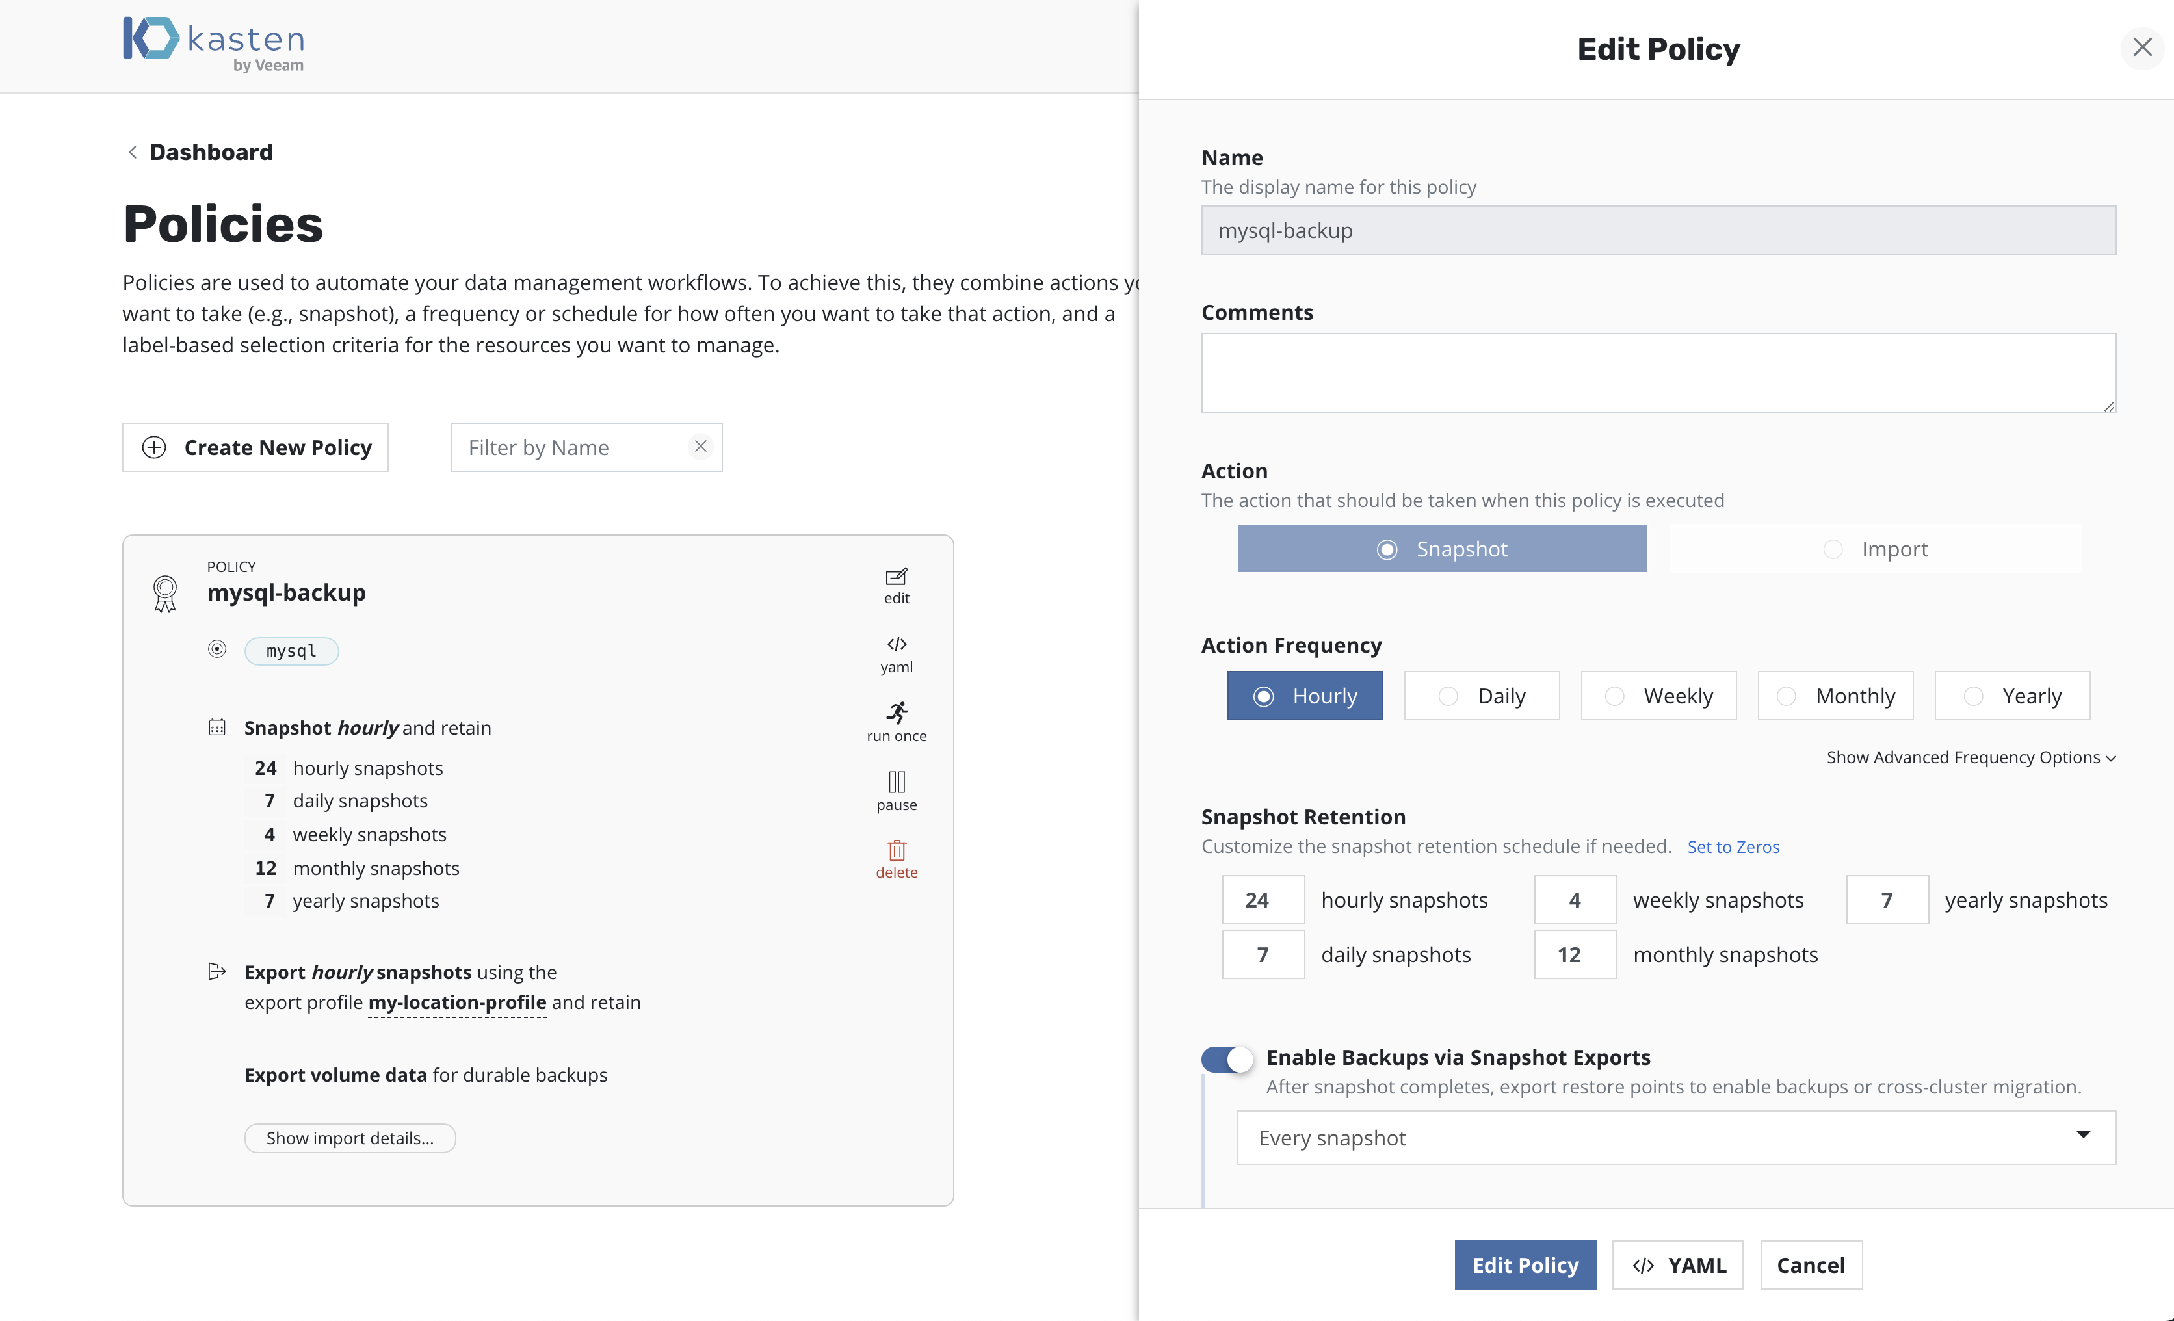Pause the mysql-backup policy

click(x=897, y=782)
